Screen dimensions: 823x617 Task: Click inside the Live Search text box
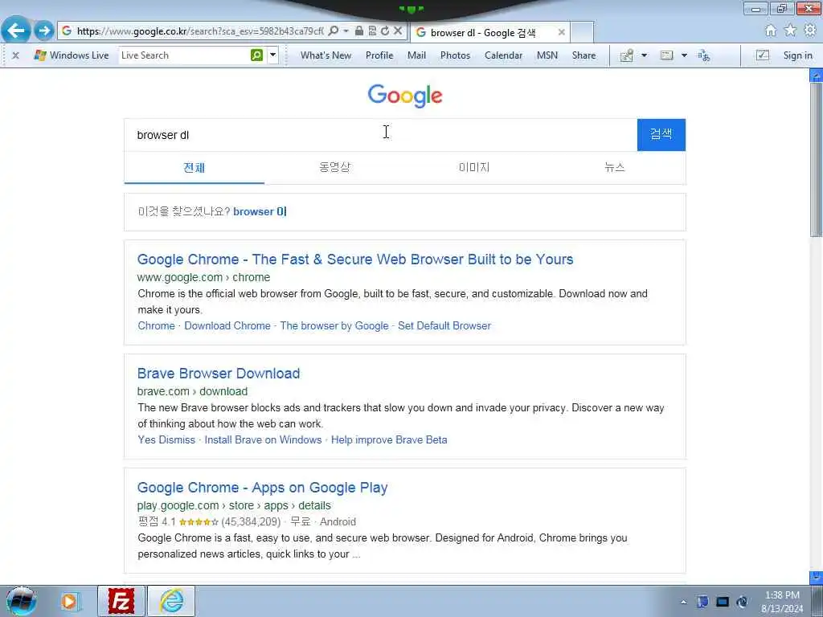184,55
